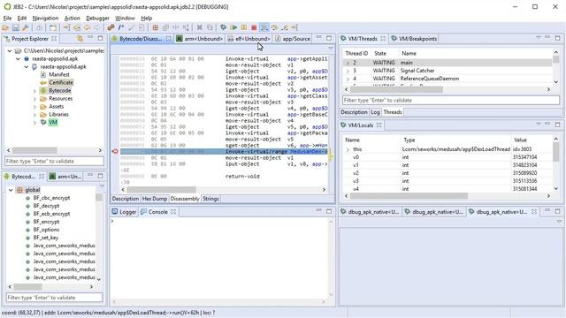The height and width of the screenshot is (318, 566).
Task: Click the green run/resume debugger icon
Action: [x=233, y=27]
